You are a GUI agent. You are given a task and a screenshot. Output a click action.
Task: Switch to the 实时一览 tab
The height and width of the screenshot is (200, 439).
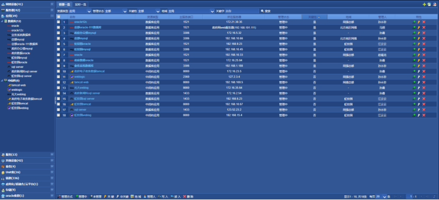pos(80,4)
